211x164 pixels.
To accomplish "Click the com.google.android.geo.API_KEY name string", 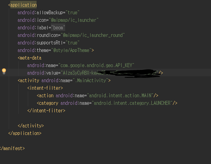I will (96, 66).
